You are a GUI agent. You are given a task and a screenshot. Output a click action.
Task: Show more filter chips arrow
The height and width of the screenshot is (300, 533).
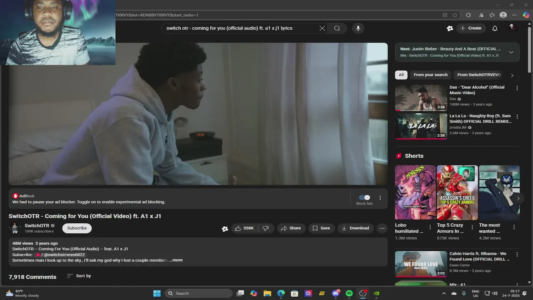512,75
